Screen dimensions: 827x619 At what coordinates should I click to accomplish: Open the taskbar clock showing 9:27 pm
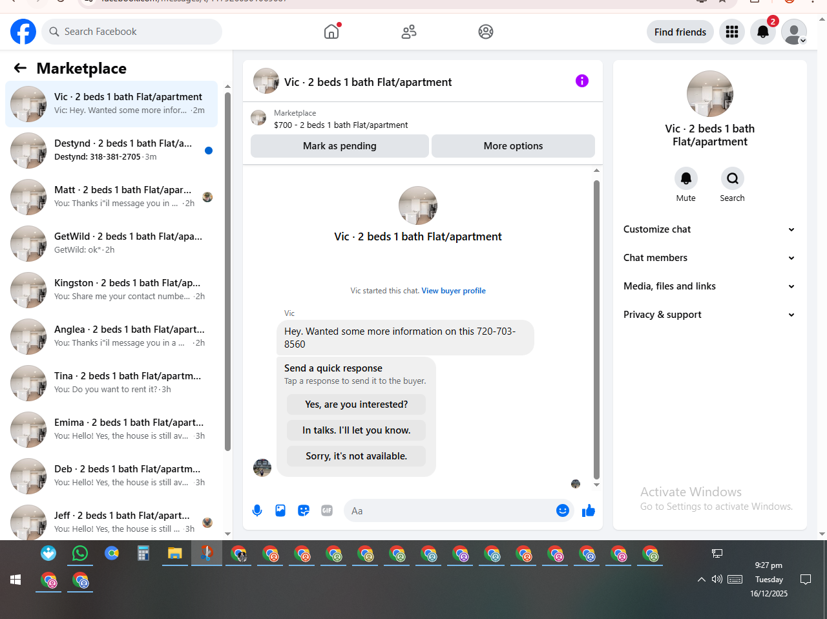[x=769, y=580]
